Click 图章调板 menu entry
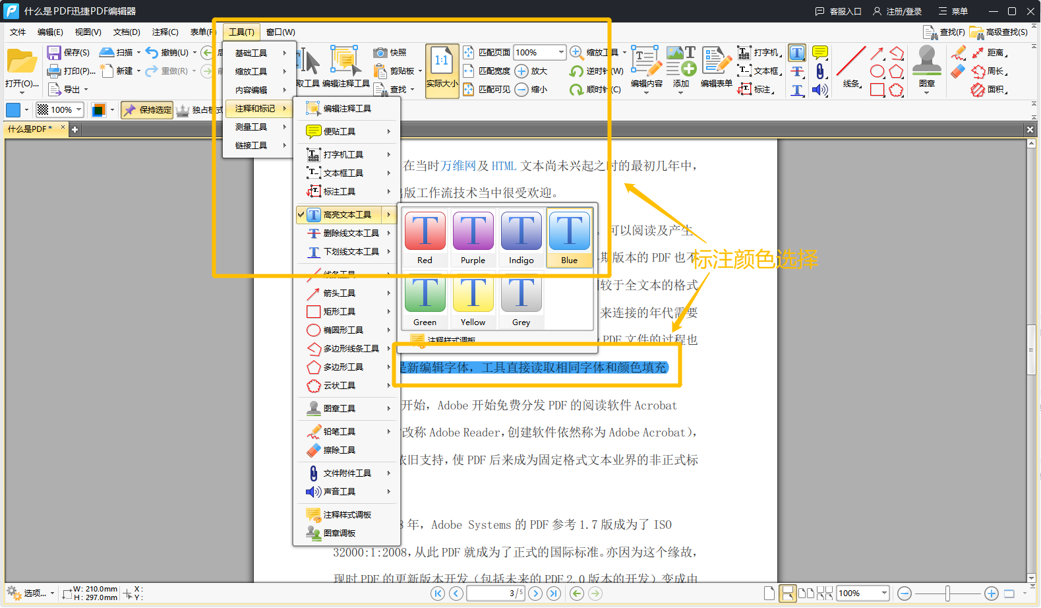Image resolution: width=1041 pixels, height=608 pixels. tap(348, 533)
